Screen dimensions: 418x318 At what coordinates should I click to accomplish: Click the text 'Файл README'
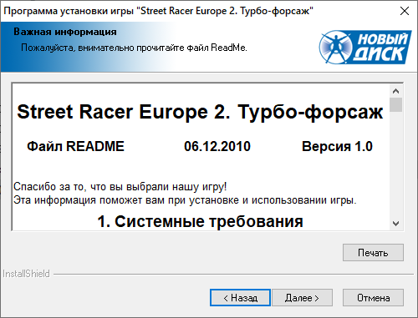[x=75, y=147]
